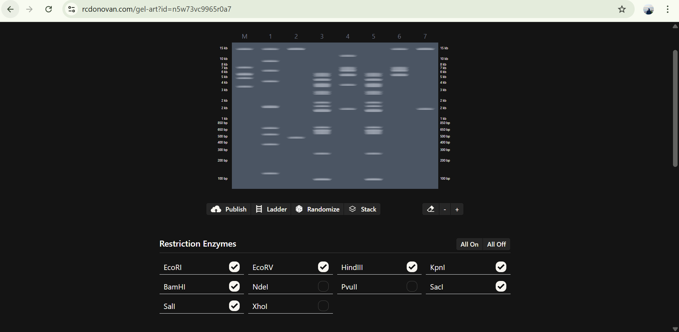Enable the PvuII enzyme checkbox
This screenshot has height=332, width=679.
point(412,286)
